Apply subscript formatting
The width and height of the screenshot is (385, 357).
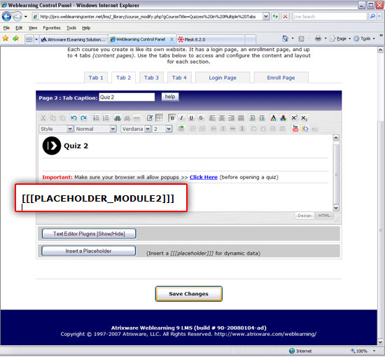(x=304, y=118)
